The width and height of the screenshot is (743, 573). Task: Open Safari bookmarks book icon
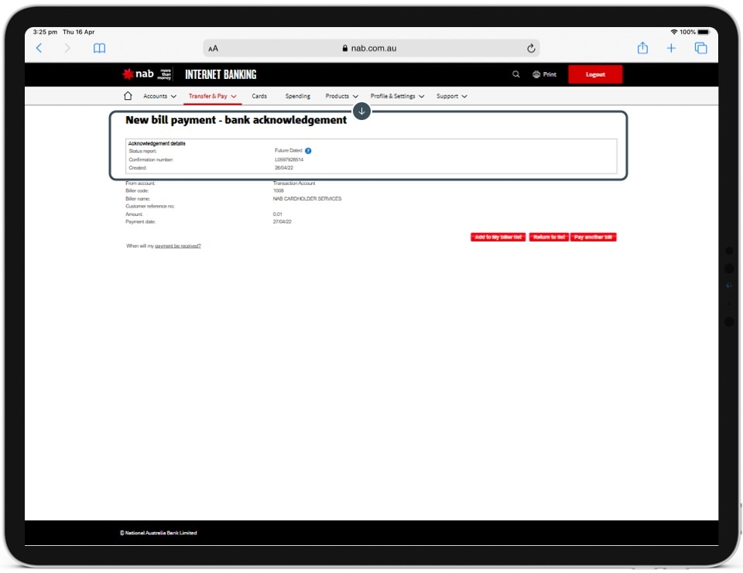[99, 48]
